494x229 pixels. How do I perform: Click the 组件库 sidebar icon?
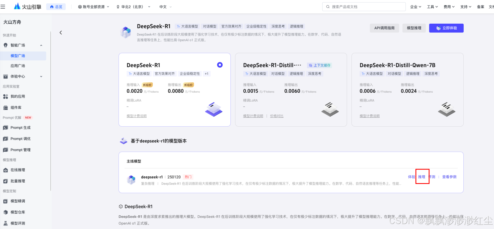[x=6, y=108]
